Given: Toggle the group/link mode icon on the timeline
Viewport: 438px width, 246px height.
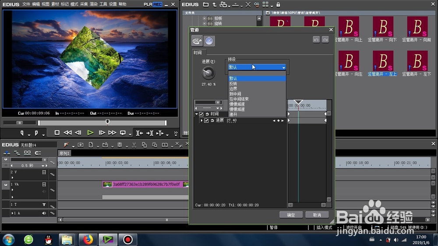Looking at the screenshot, I should (x=27, y=153).
